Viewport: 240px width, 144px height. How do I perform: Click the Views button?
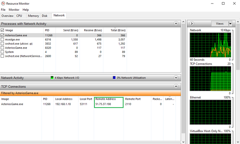(x=220, y=23)
